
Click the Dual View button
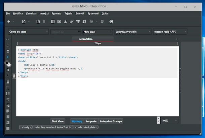click(x=58, y=121)
